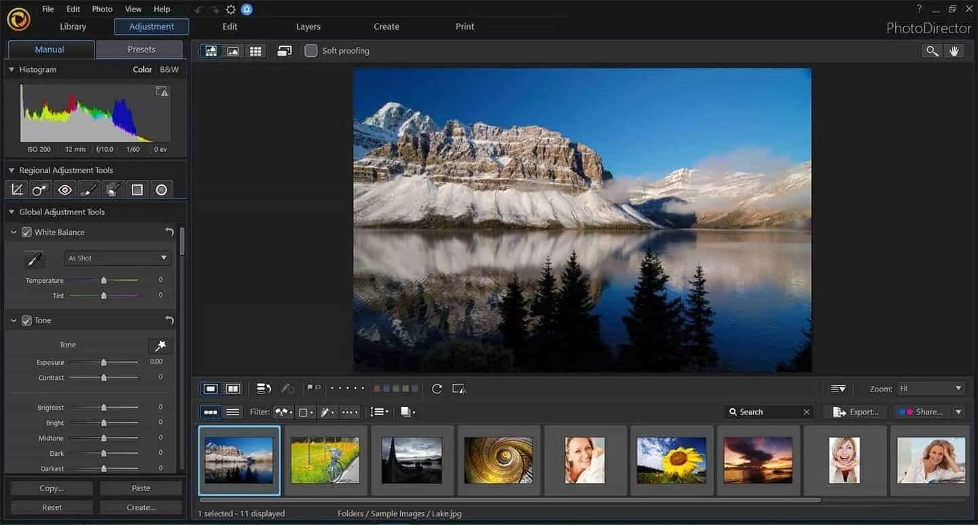Select the Spot Removal tool
Viewport: 978px width, 525px height.
[39, 190]
